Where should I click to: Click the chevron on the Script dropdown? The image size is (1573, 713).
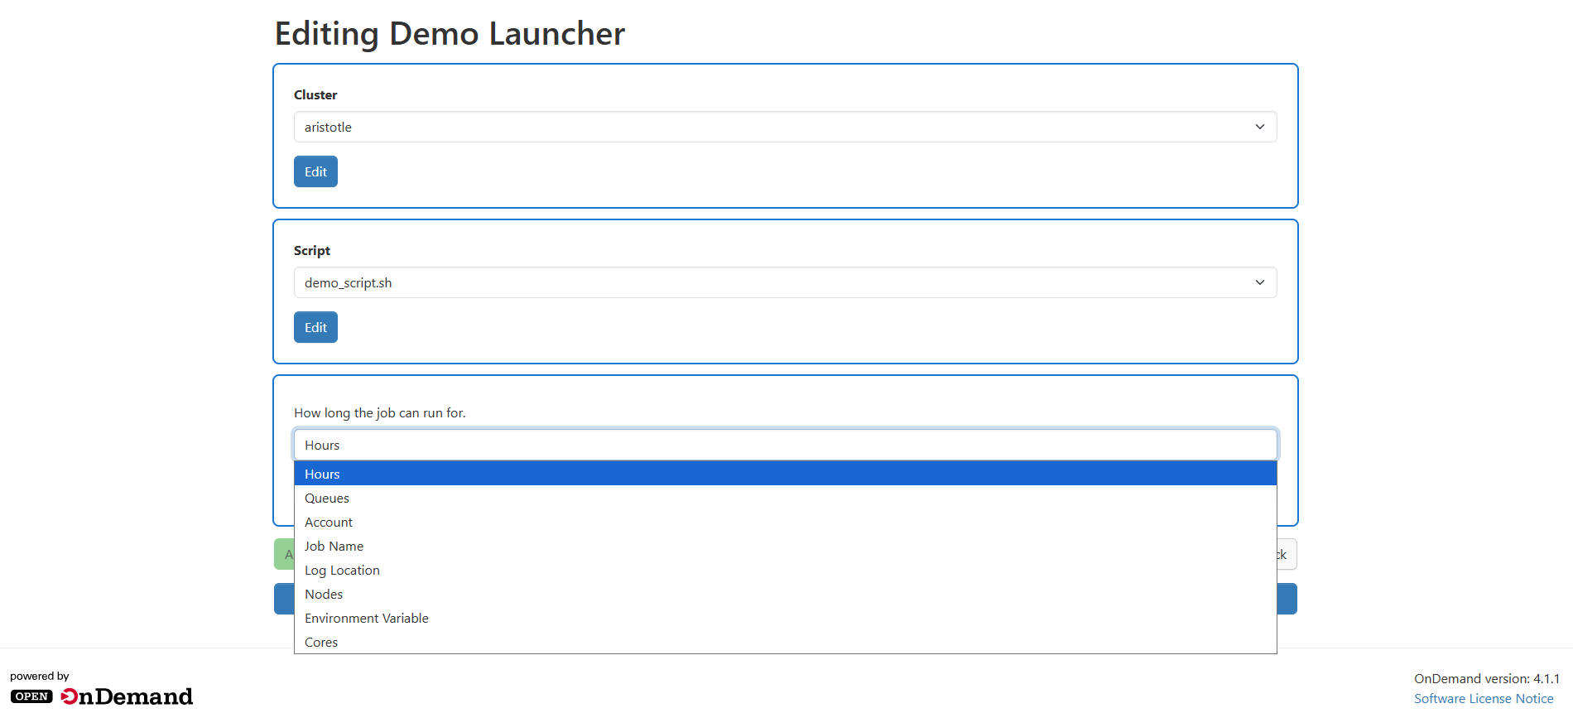click(1260, 282)
